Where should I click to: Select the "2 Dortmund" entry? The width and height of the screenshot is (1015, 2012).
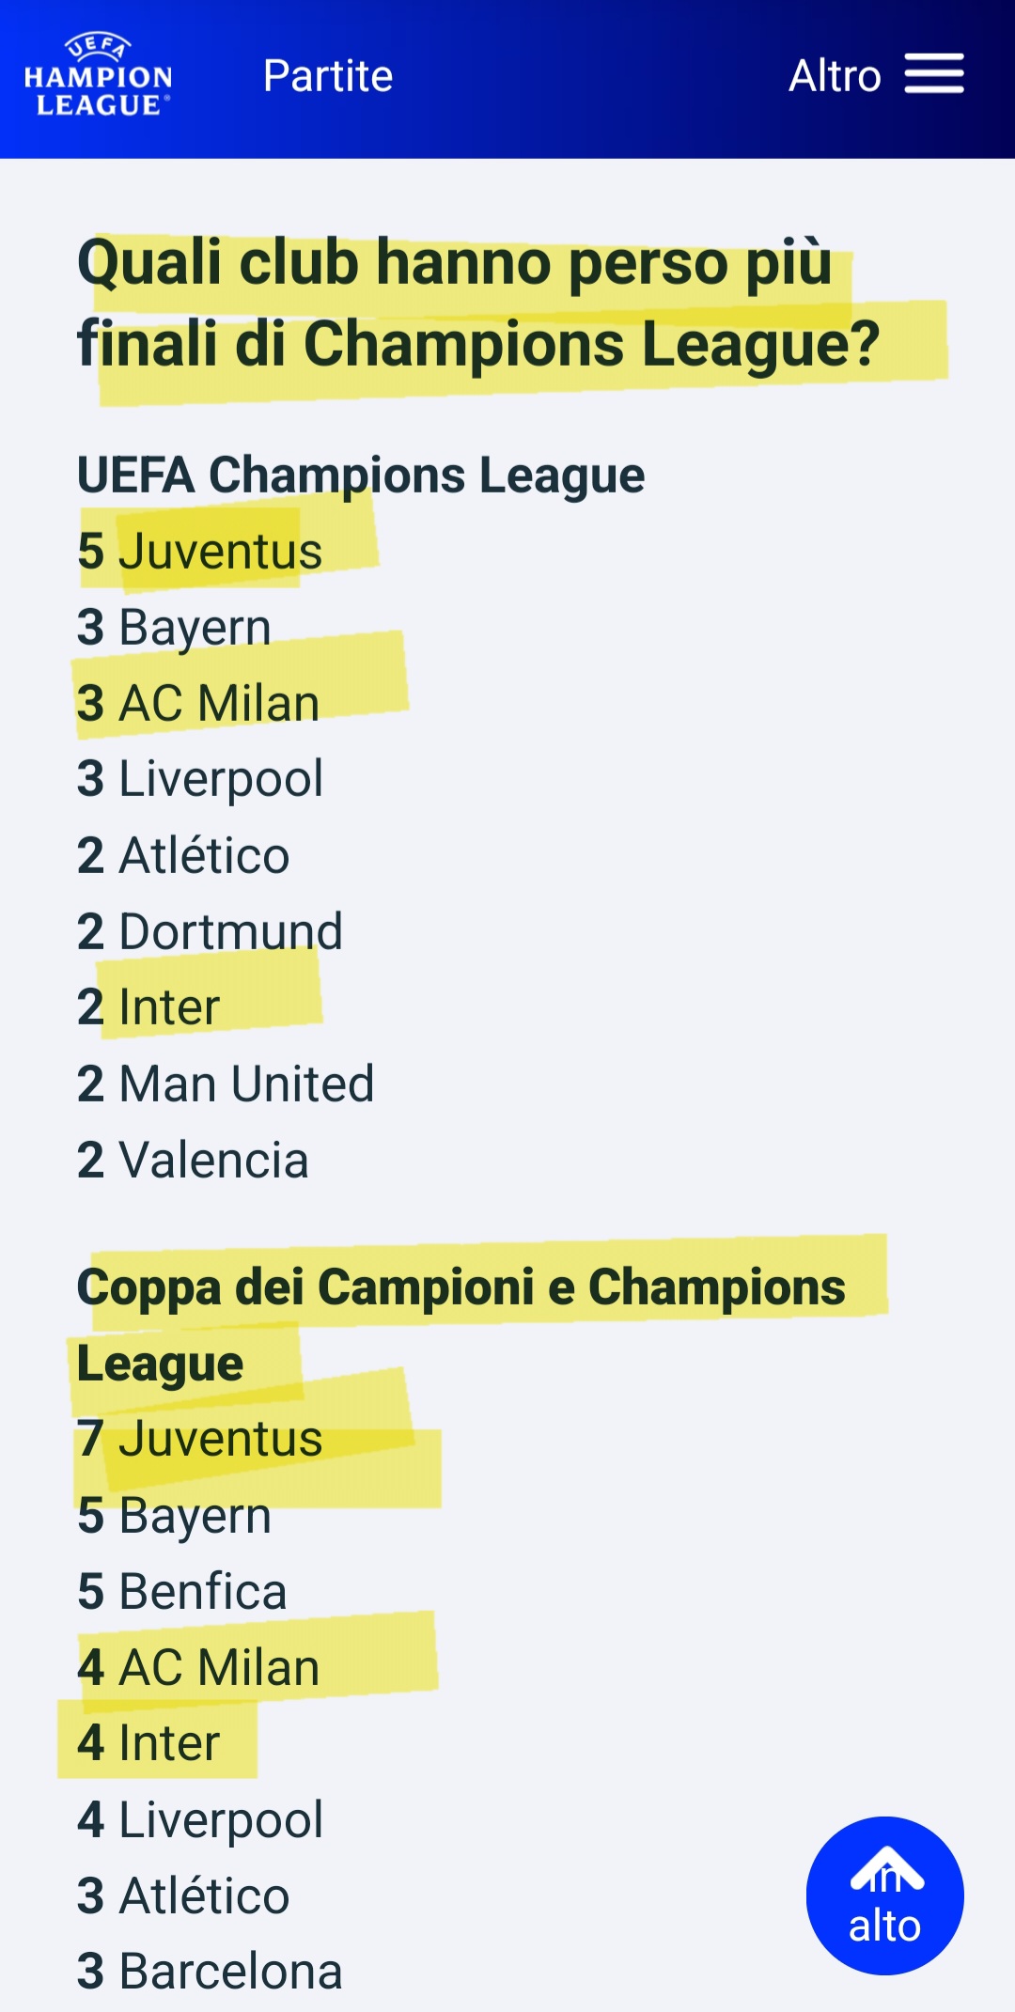[x=210, y=931]
